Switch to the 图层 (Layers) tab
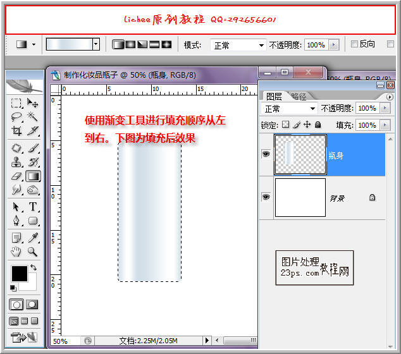The image size is (401, 354). pos(274,97)
